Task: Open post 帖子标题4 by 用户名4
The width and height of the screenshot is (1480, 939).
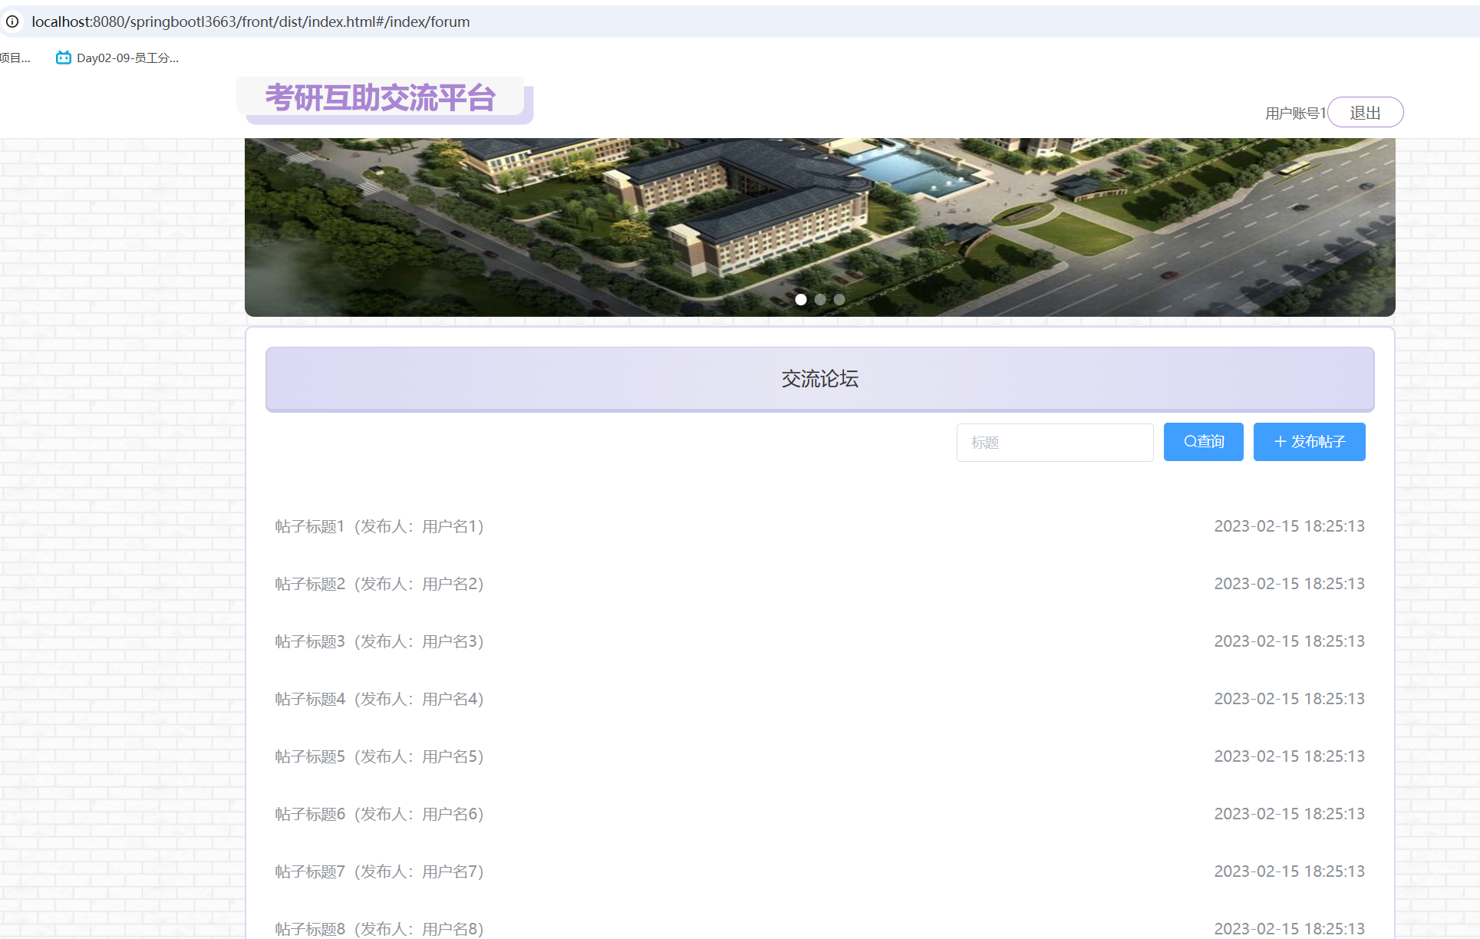Action: 379,699
